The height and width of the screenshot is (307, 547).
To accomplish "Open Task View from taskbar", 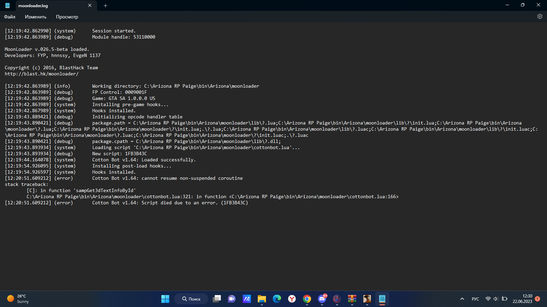I will click(x=217, y=299).
